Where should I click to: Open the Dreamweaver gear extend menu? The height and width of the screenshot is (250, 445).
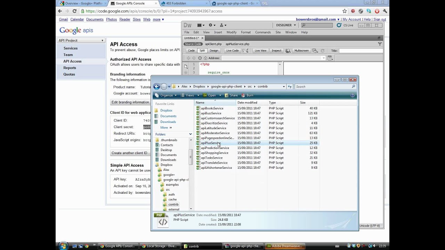coord(212,25)
